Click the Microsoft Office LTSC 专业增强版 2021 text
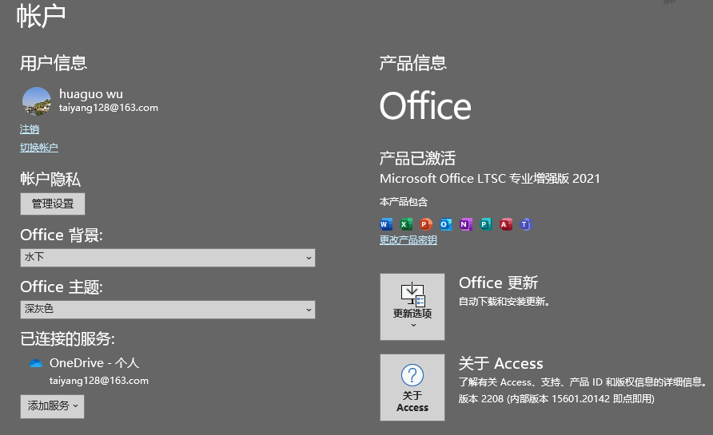This screenshot has width=713, height=435. pos(490,179)
